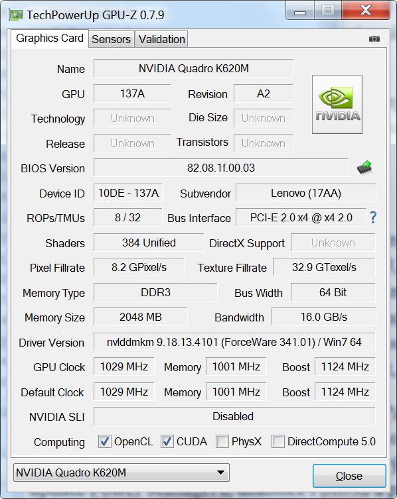
Task: Open the graphics card selection combo box
Action: [121, 472]
